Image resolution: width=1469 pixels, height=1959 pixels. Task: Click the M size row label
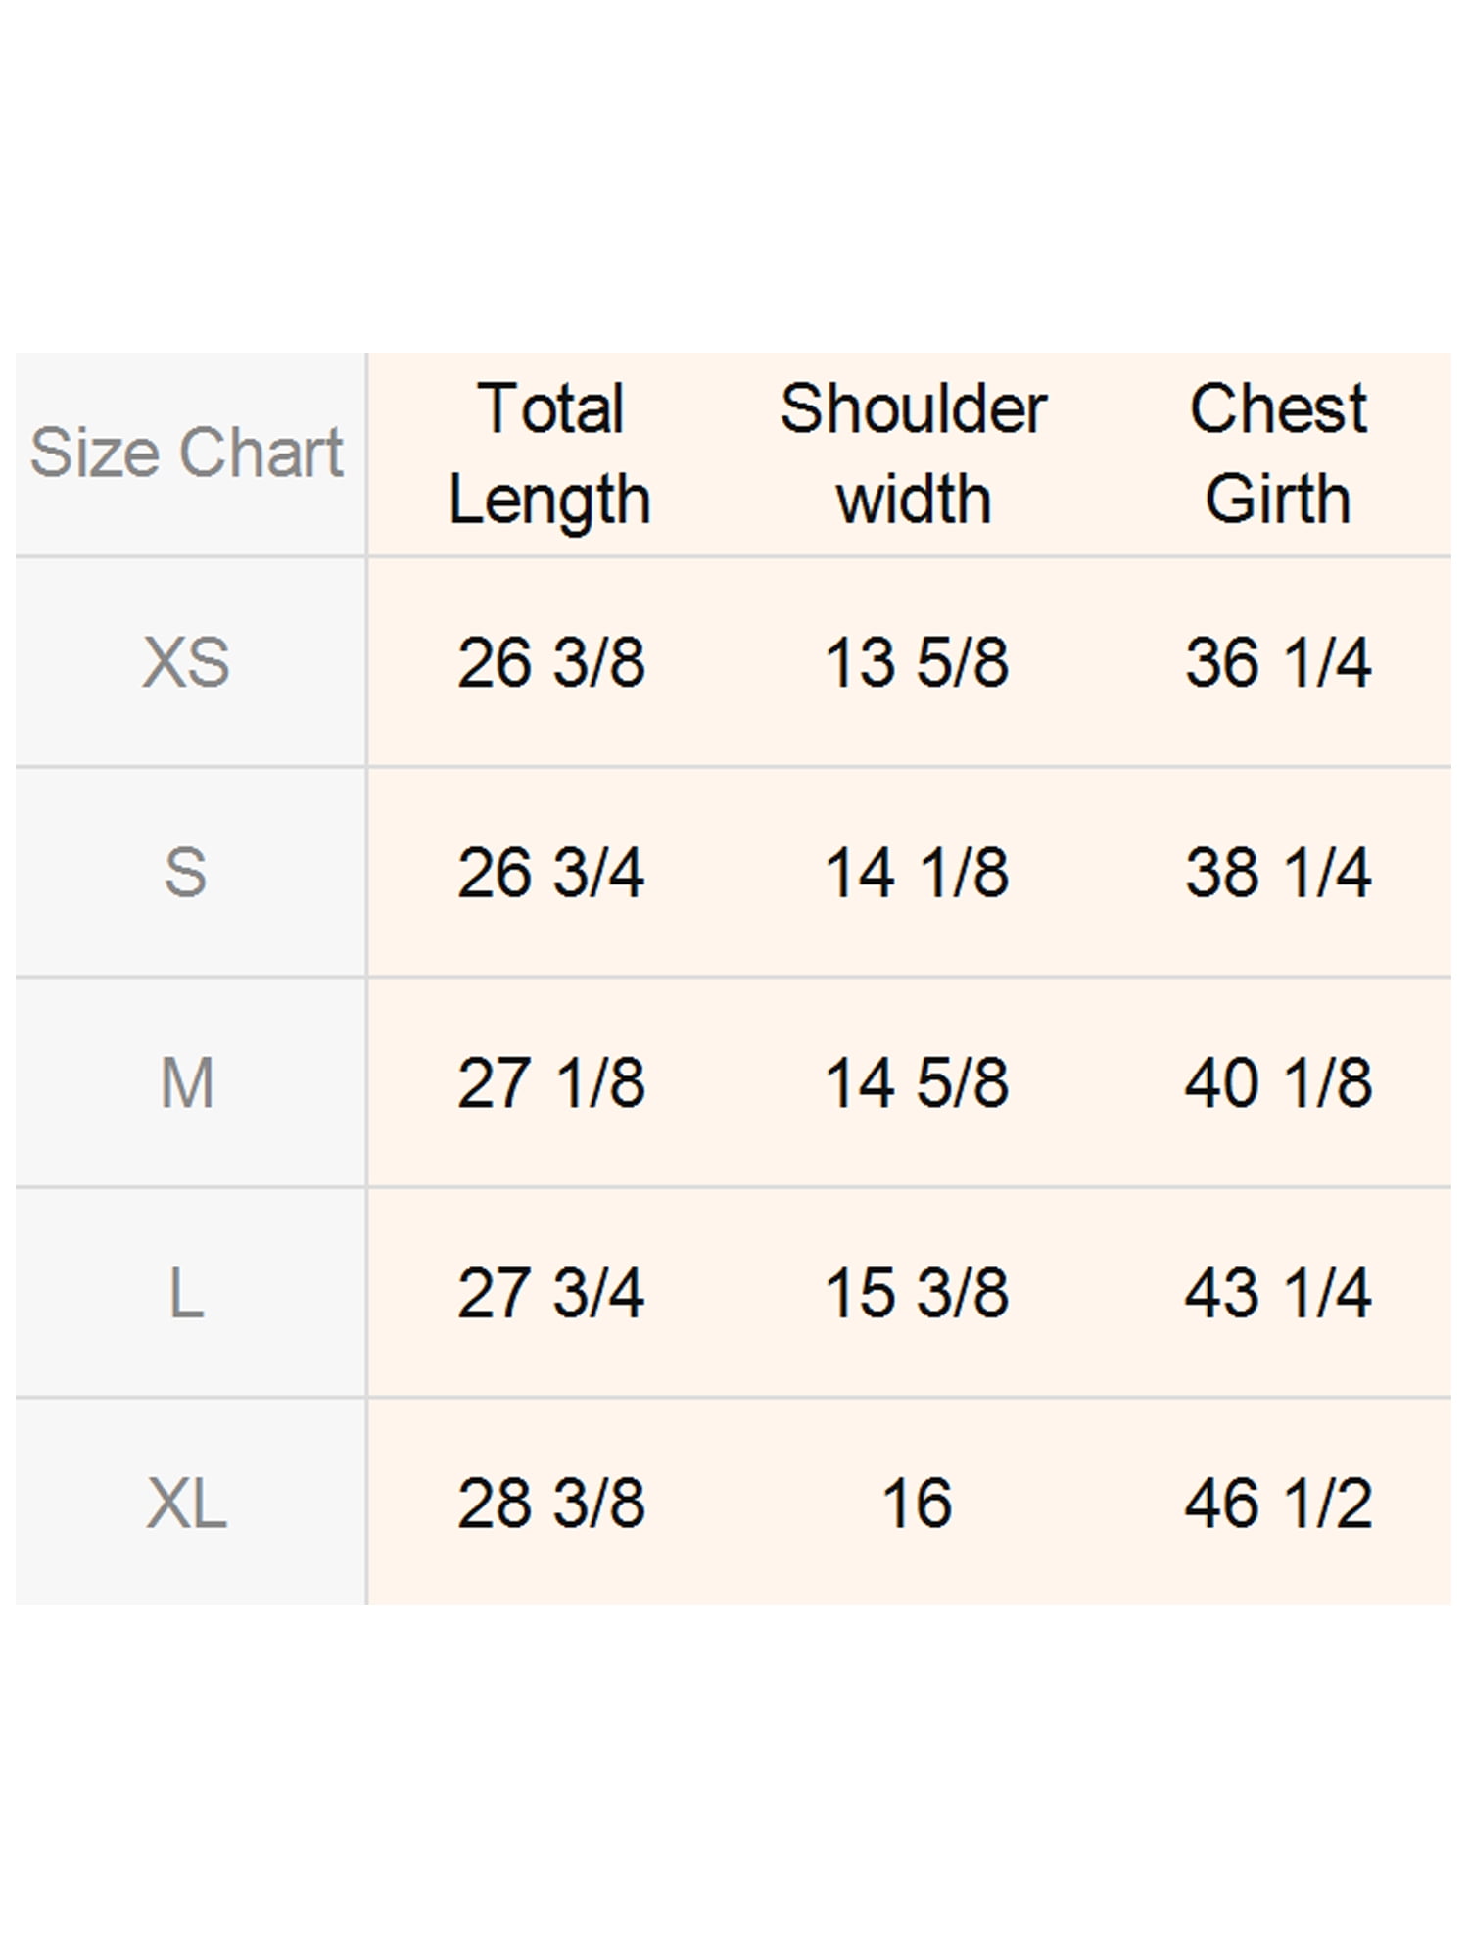(186, 1082)
